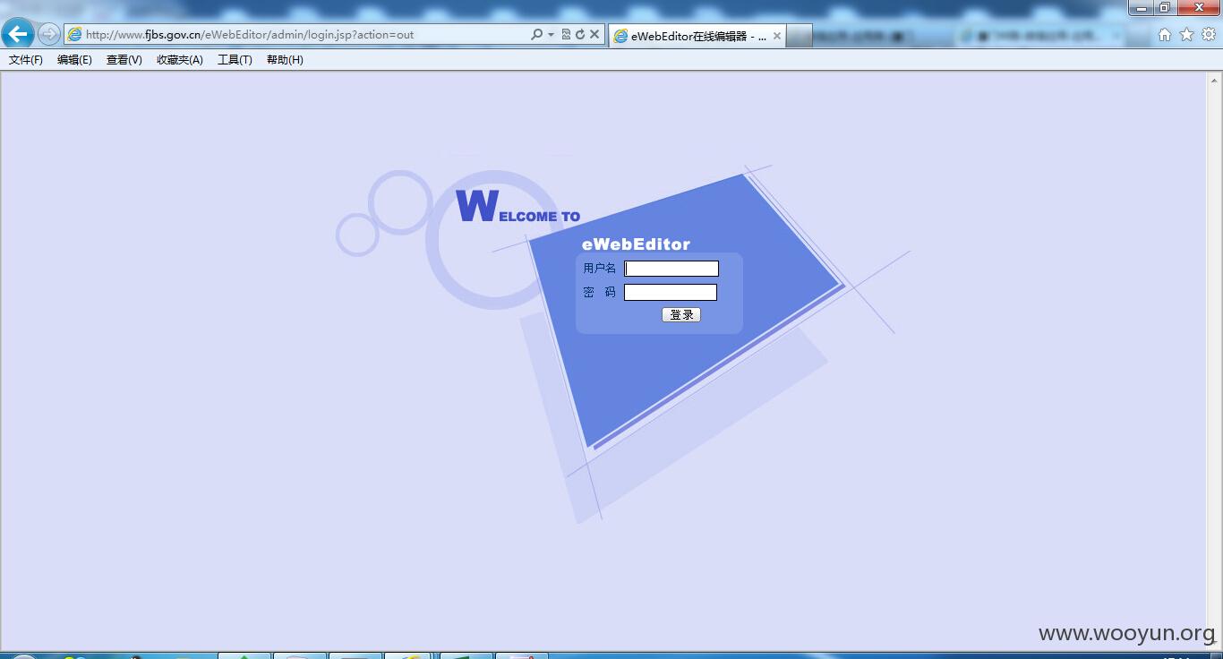1223x659 pixels.
Task: Open the 编辑(E) menu
Action: tap(74, 60)
